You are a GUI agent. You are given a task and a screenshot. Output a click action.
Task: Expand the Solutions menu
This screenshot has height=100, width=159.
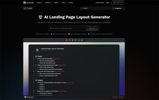(48, 3)
